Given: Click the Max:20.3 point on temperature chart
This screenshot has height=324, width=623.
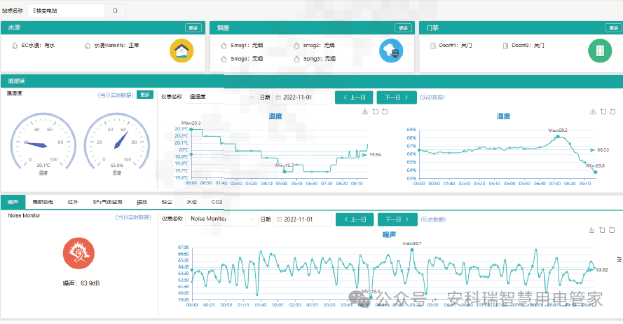Looking at the screenshot, I should point(191,129).
